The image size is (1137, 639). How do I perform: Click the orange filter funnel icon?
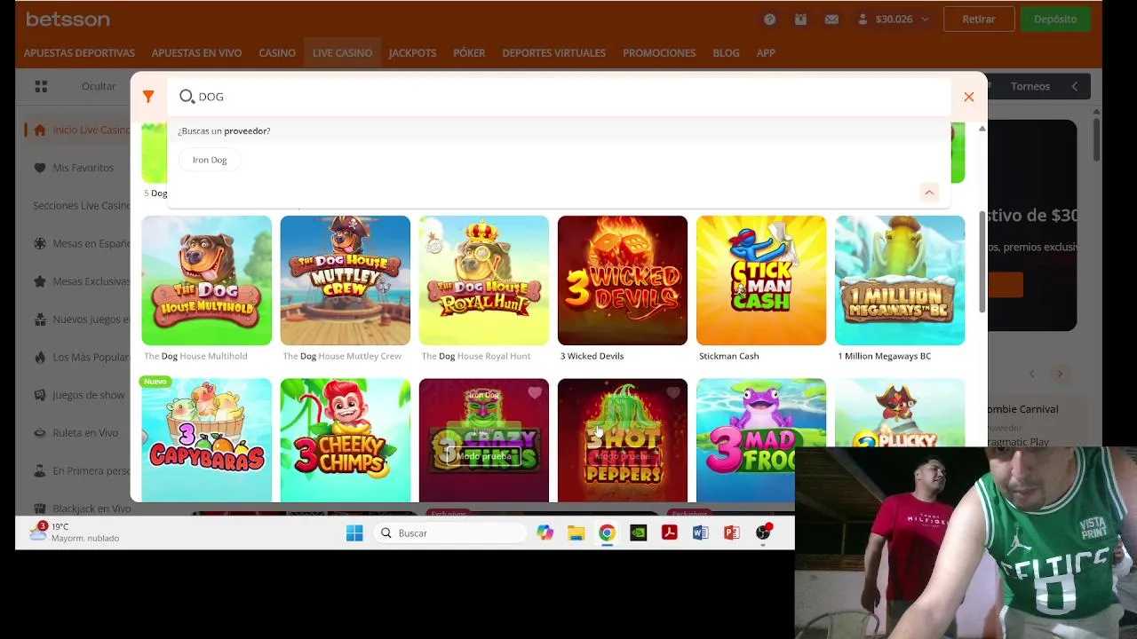[x=148, y=97]
